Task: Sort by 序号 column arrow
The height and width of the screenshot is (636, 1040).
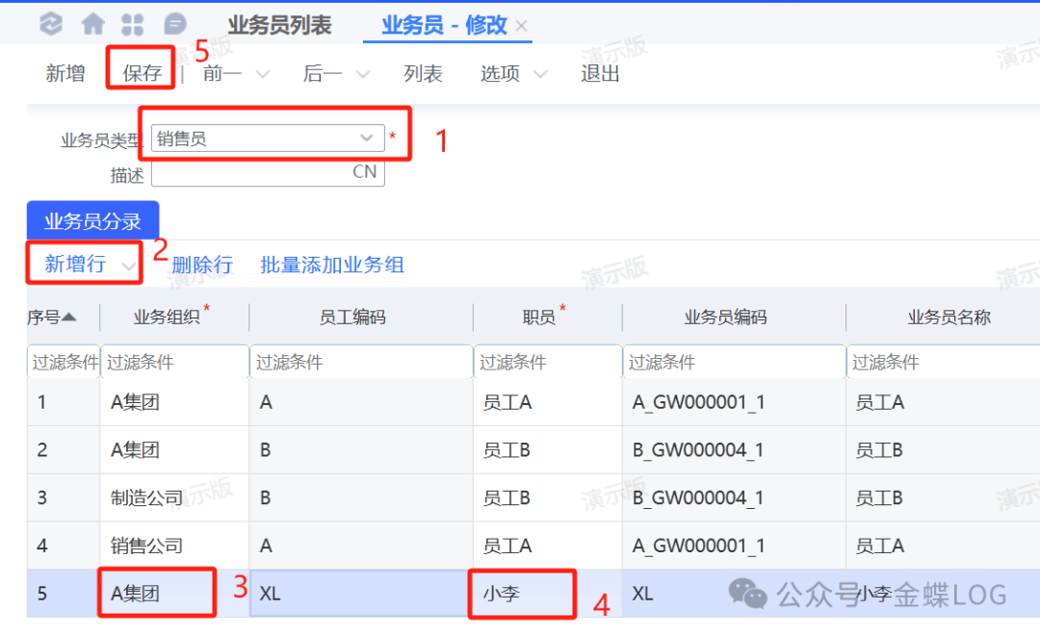Action: coord(69,317)
